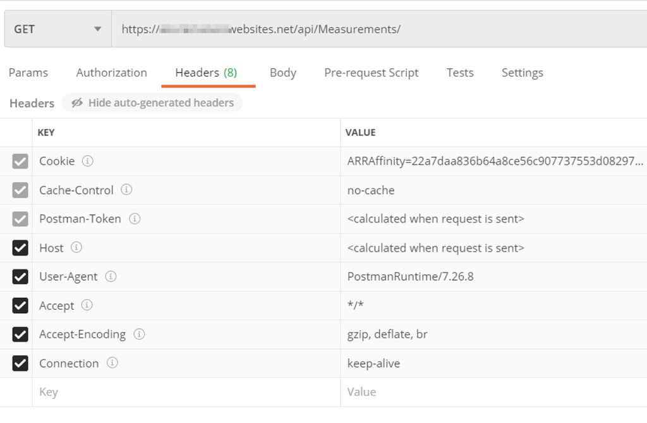Screen dimensions: 647x423
Task: Click the info icon next to Cookie
Action: pos(89,161)
